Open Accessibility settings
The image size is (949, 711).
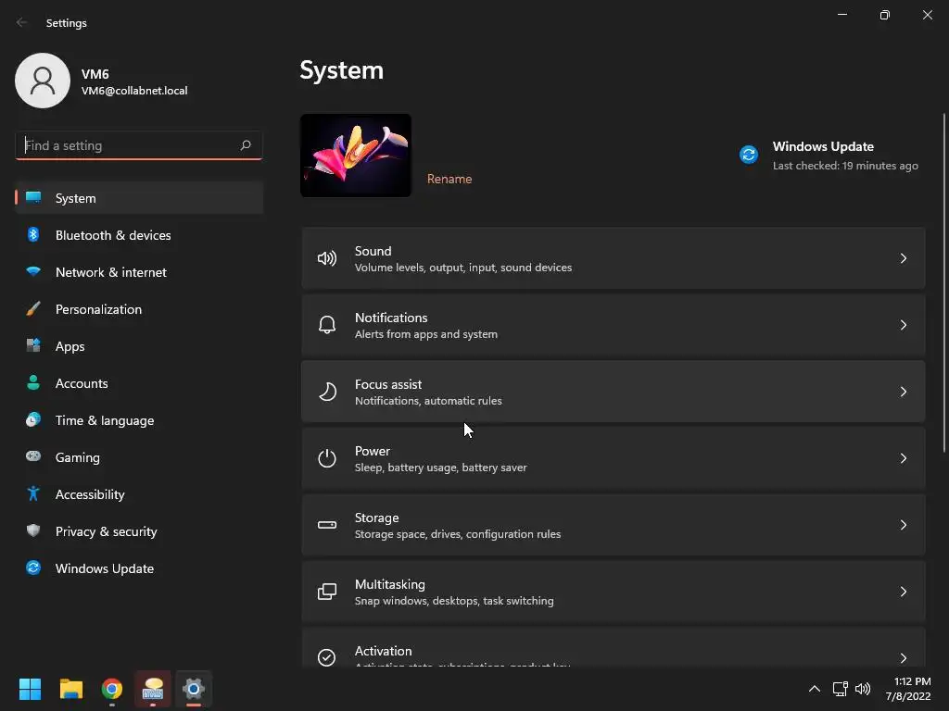coord(139,494)
